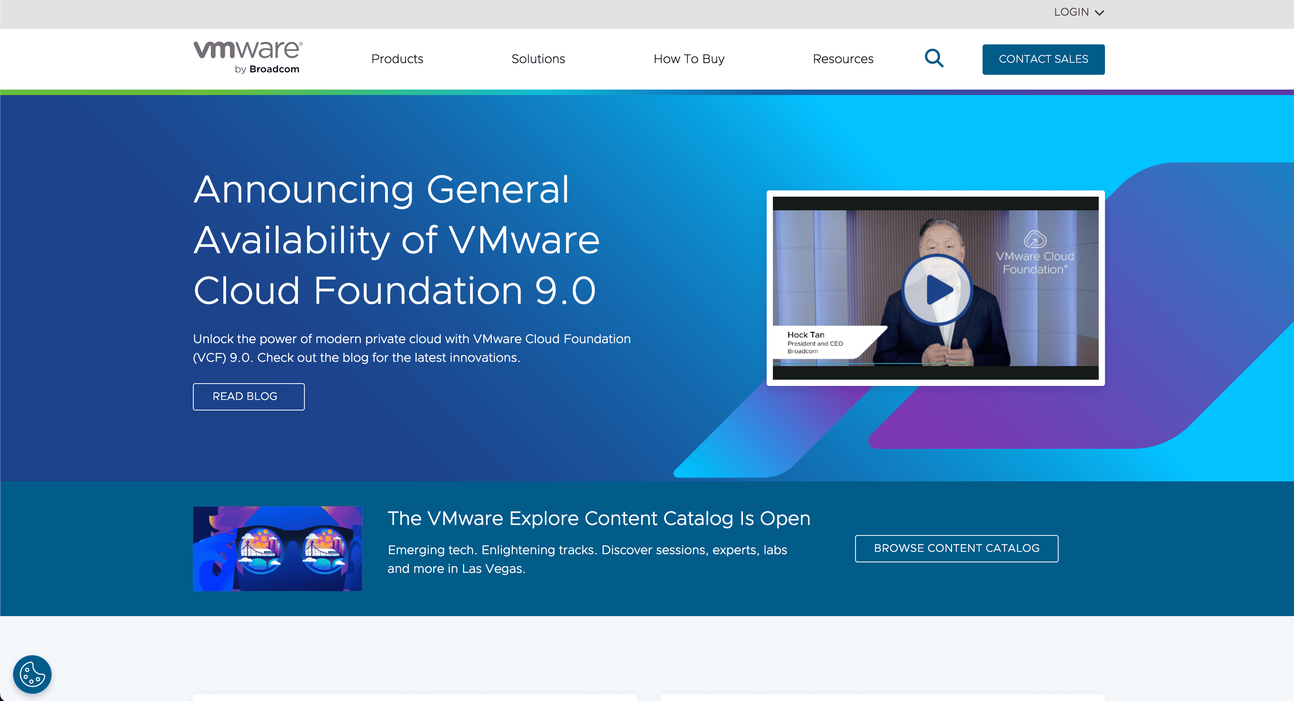Viewport: 1294px width, 701px height.
Task: Click BROWSE CONTENT CATALOG
Action: click(956, 548)
